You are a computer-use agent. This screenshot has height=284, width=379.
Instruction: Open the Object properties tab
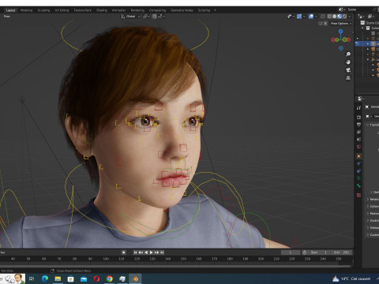358,156
